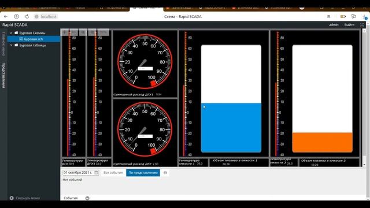Image resolution: width=370 pixels, height=208 pixels.
Task: Open the browser feedback/chat icon
Action: click(353, 16)
